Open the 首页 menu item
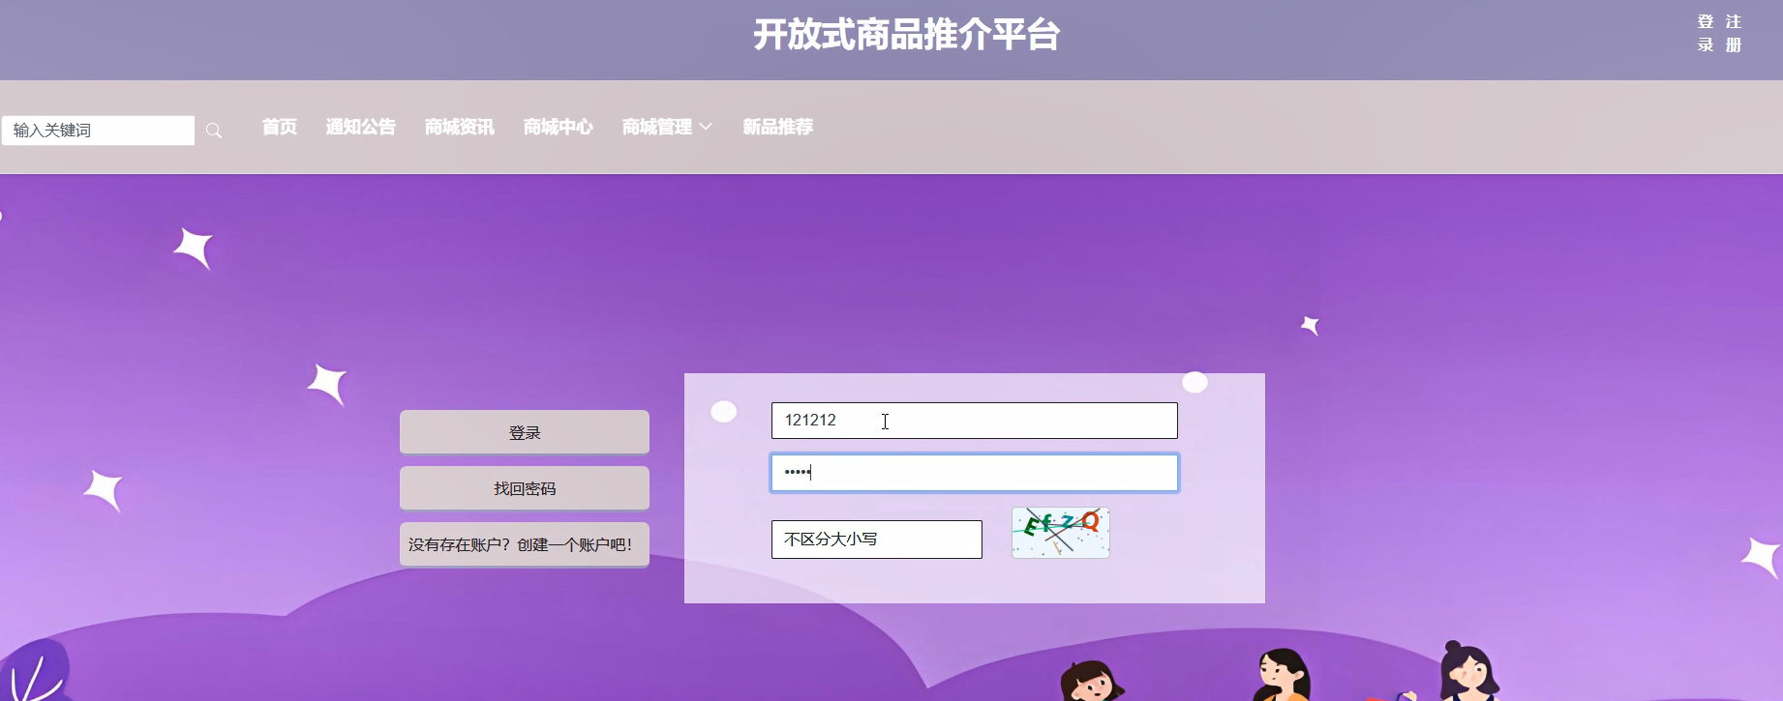This screenshot has width=1783, height=701. 280,127
